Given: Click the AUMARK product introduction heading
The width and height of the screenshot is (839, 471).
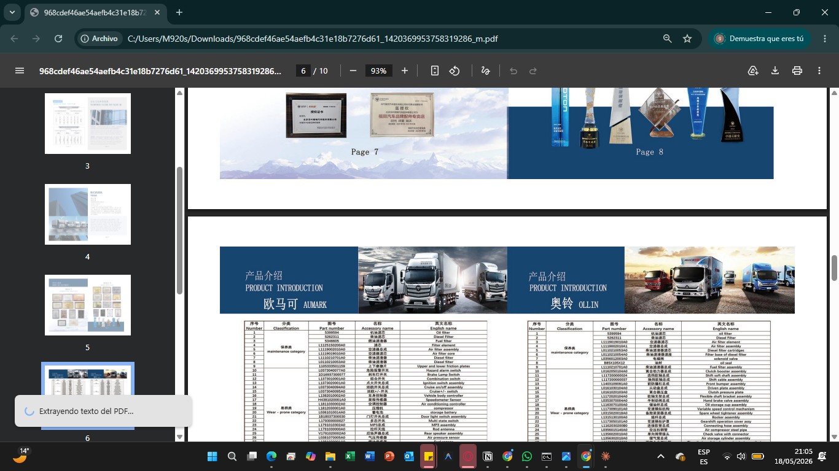Looking at the screenshot, I should point(295,304).
